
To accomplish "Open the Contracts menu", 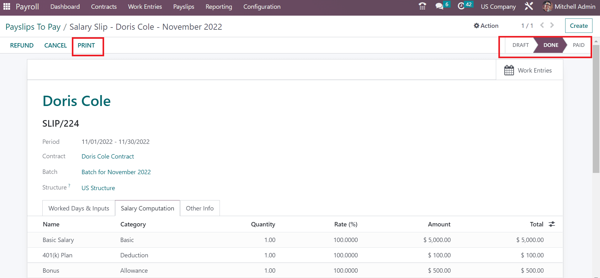I will click(x=104, y=7).
